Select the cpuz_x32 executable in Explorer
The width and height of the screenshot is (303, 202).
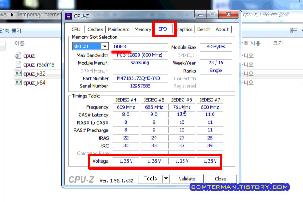pyautogui.click(x=34, y=74)
